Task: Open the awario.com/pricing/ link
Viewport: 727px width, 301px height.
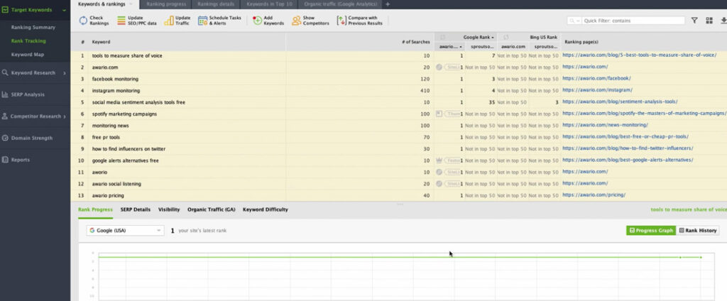Action: (x=594, y=195)
